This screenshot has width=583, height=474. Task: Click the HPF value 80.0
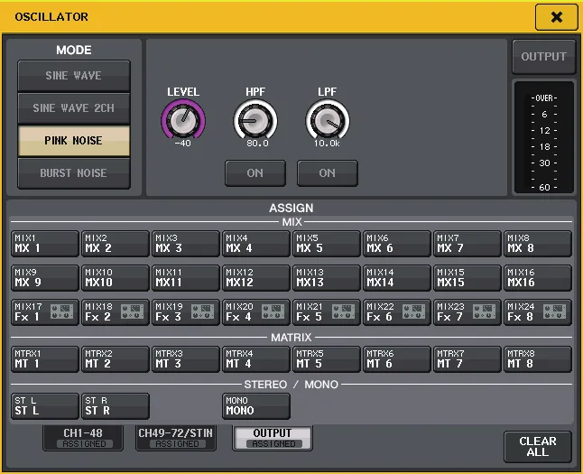257,144
